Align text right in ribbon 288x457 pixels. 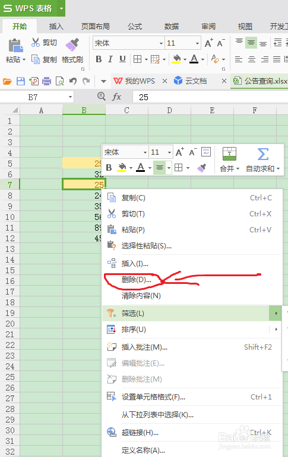265,59
